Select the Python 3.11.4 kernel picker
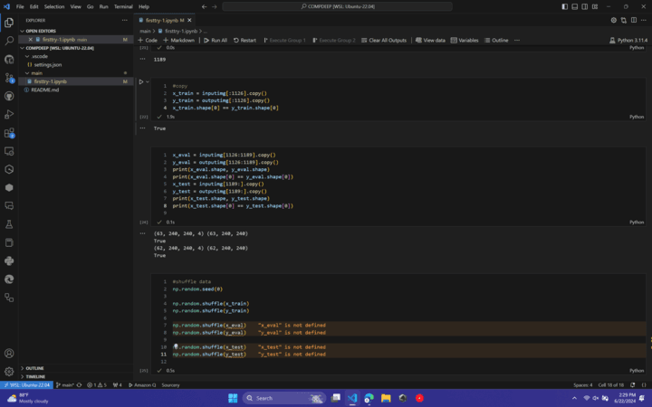This screenshot has width=652, height=407. point(630,40)
